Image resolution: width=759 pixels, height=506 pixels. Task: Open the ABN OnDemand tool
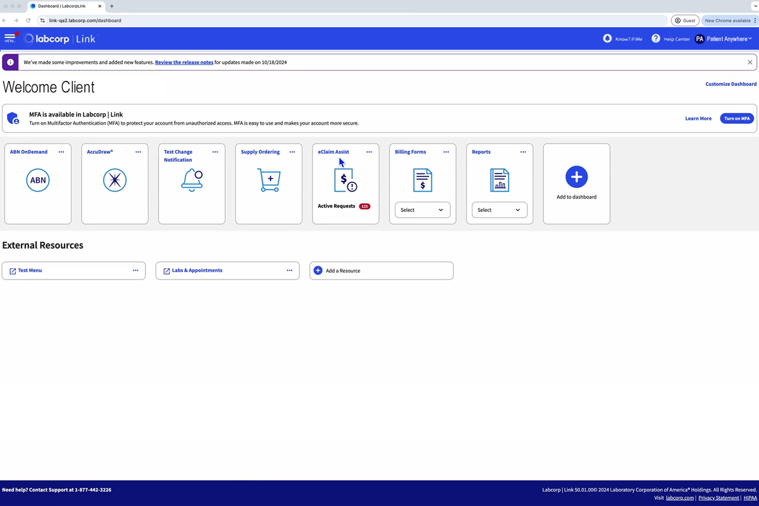point(37,180)
